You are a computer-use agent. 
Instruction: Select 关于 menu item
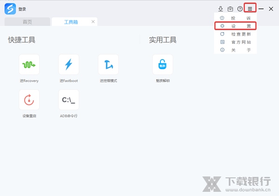(235, 50)
